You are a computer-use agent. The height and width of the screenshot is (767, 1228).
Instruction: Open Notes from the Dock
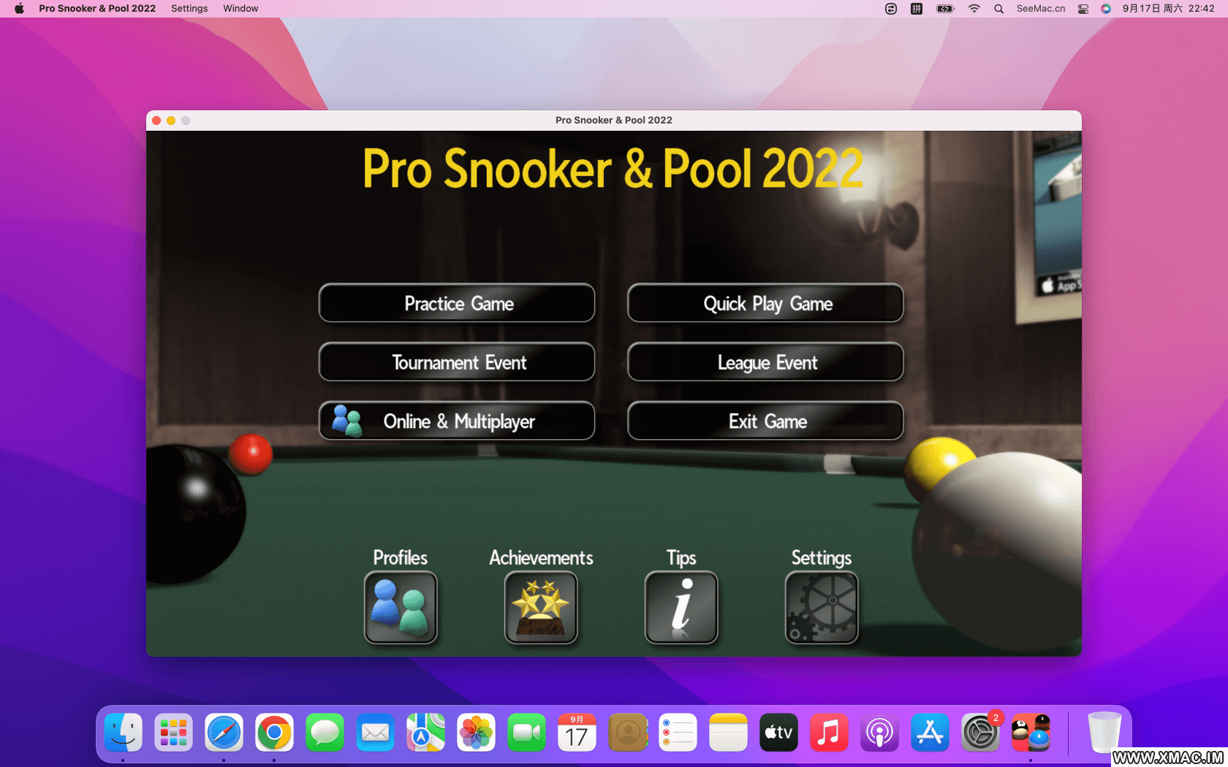click(728, 733)
